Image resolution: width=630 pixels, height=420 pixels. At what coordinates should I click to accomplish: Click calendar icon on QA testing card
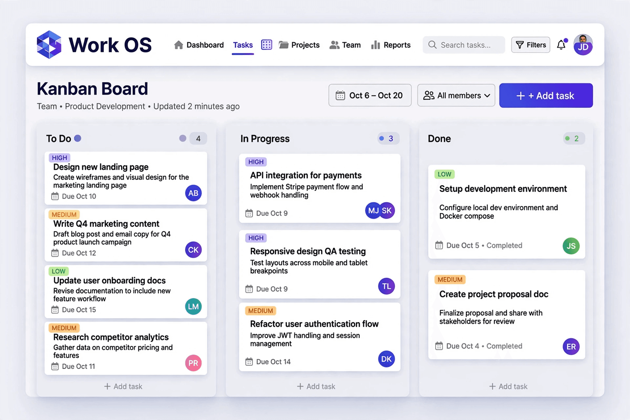(249, 289)
